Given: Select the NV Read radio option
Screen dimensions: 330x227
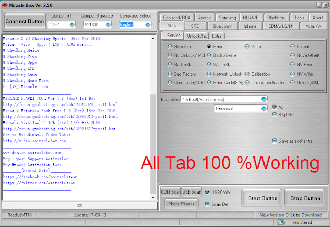Looking at the screenshot, I should tap(292, 64).
